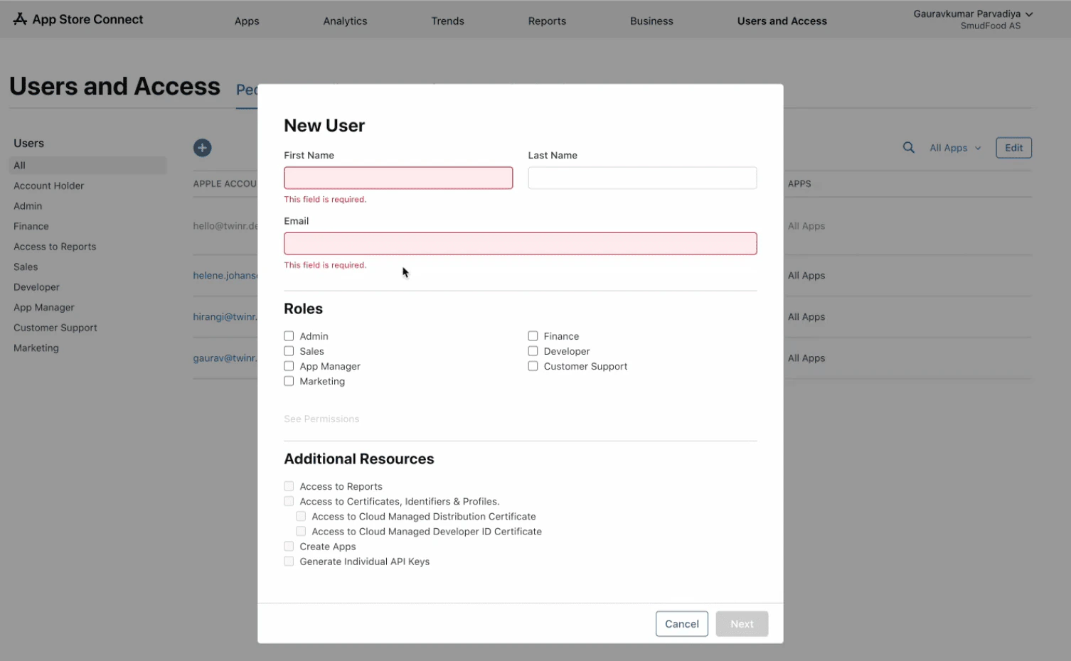Click into the Email field

(x=520, y=244)
